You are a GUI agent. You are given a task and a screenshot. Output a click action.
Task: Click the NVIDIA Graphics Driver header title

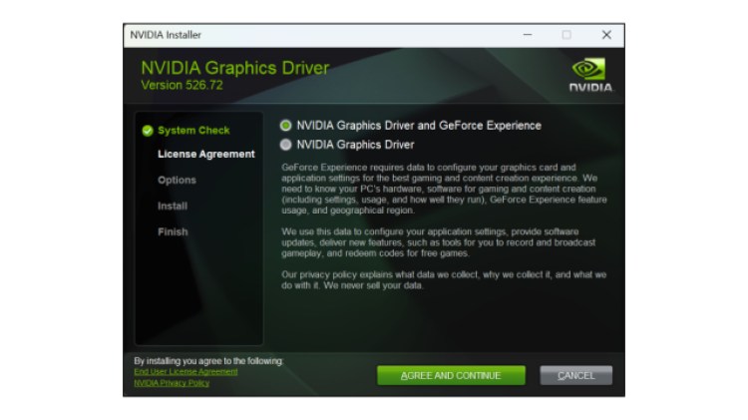pyautogui.click(x=234, y=68)
